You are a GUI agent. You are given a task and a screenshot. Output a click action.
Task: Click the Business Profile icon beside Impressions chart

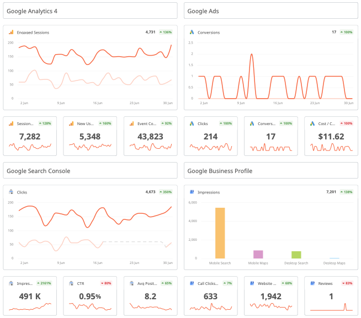pos(192,192)
